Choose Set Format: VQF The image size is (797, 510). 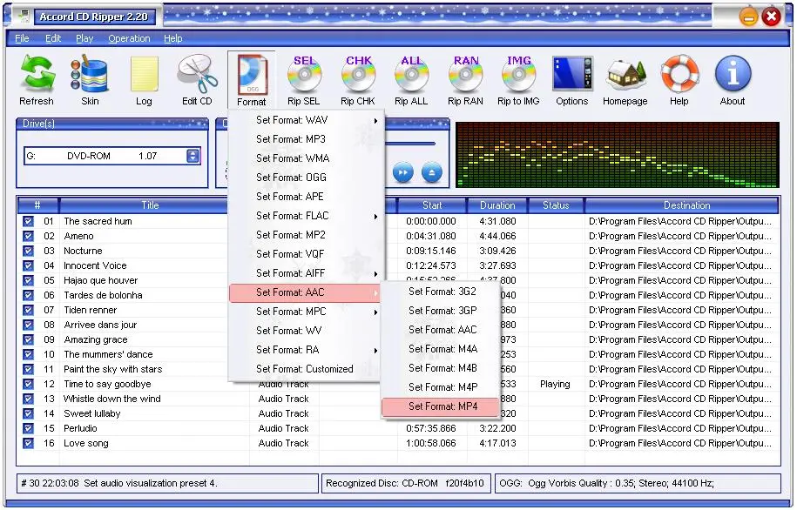click(x=307, y=254)
